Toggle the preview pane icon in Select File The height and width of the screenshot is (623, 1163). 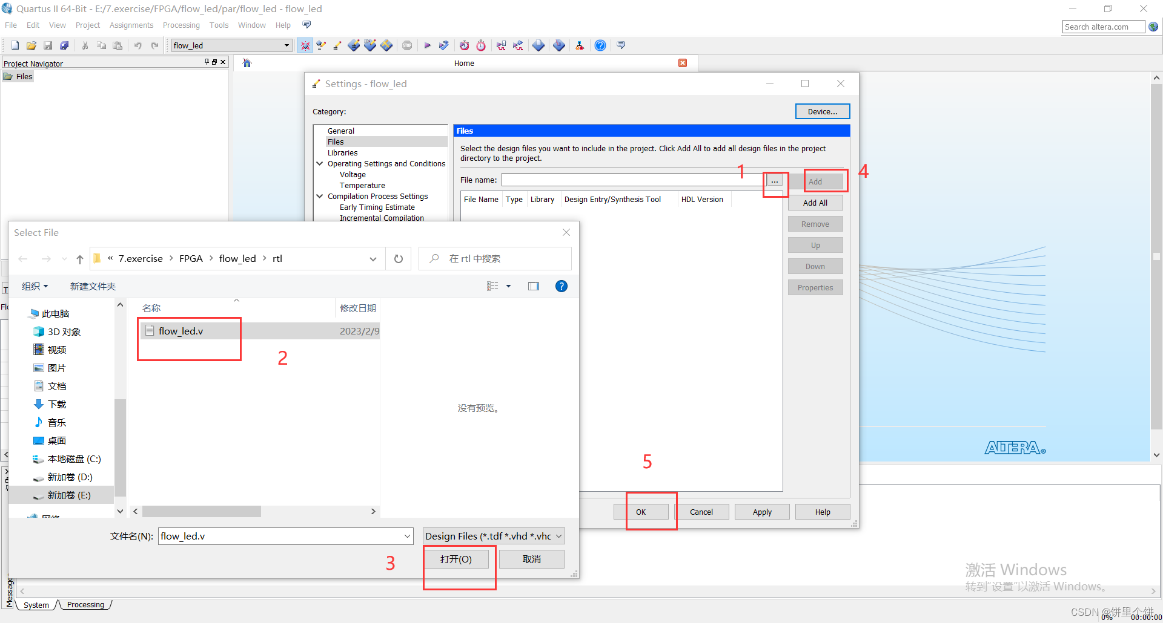[x=534, y=286]
